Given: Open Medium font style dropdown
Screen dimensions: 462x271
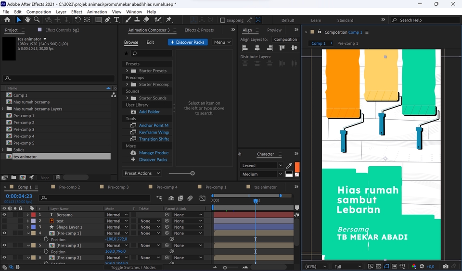Looking at the screenshot, I should pyautogui.click(x=262, y=174).
